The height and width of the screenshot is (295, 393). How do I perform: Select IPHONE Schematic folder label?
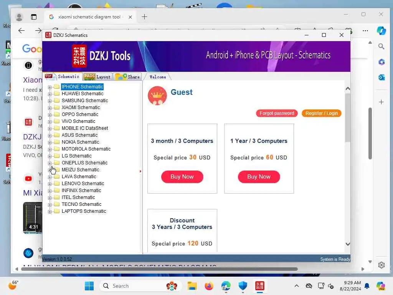(x=82, y=87)
